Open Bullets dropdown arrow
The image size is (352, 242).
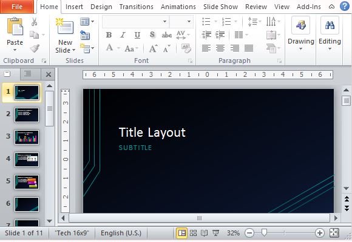pyautogui.click(x=215, y=22)
